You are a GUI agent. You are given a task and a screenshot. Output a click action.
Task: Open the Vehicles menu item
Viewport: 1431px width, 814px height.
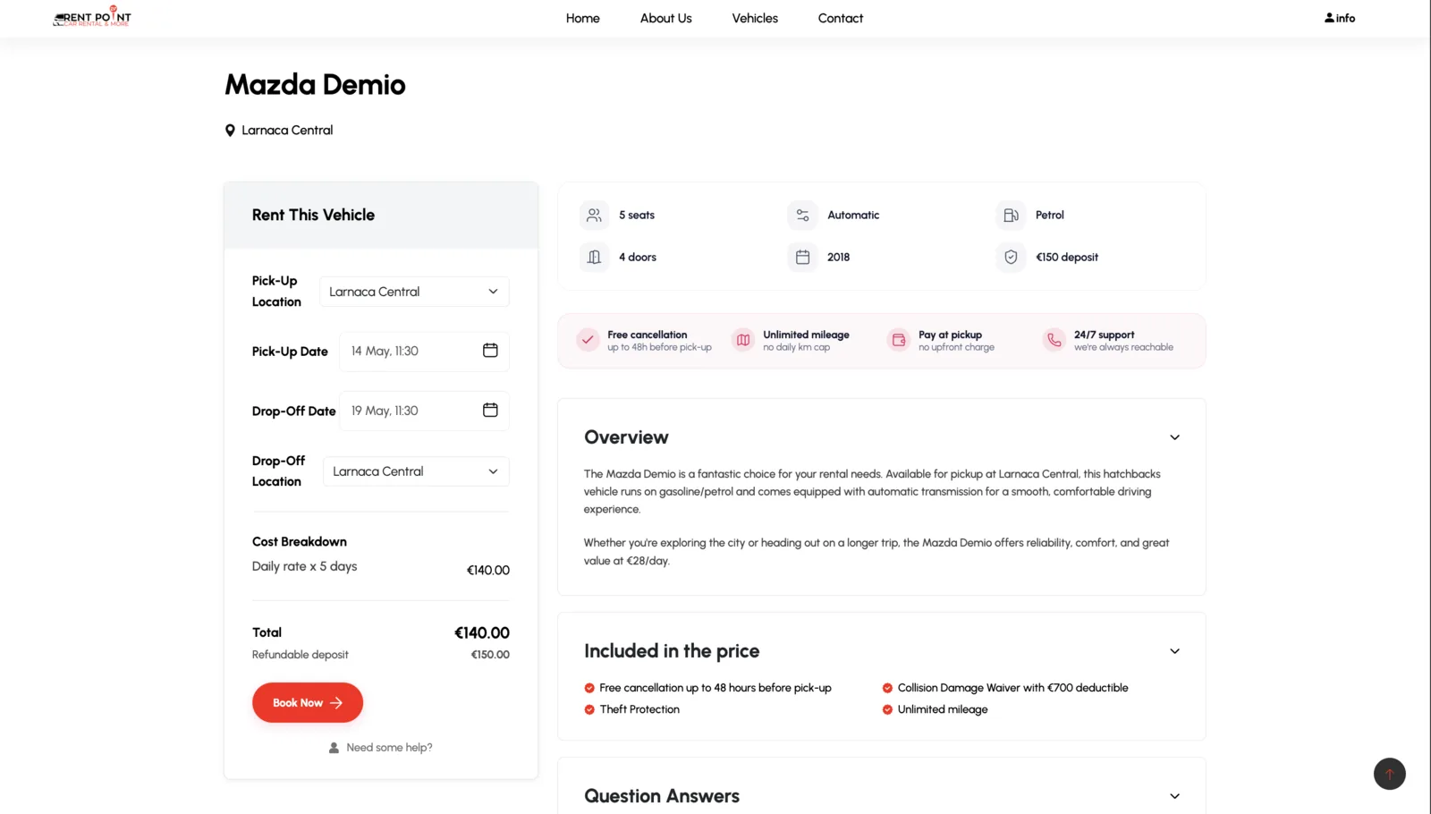click(x=755, y=18)
